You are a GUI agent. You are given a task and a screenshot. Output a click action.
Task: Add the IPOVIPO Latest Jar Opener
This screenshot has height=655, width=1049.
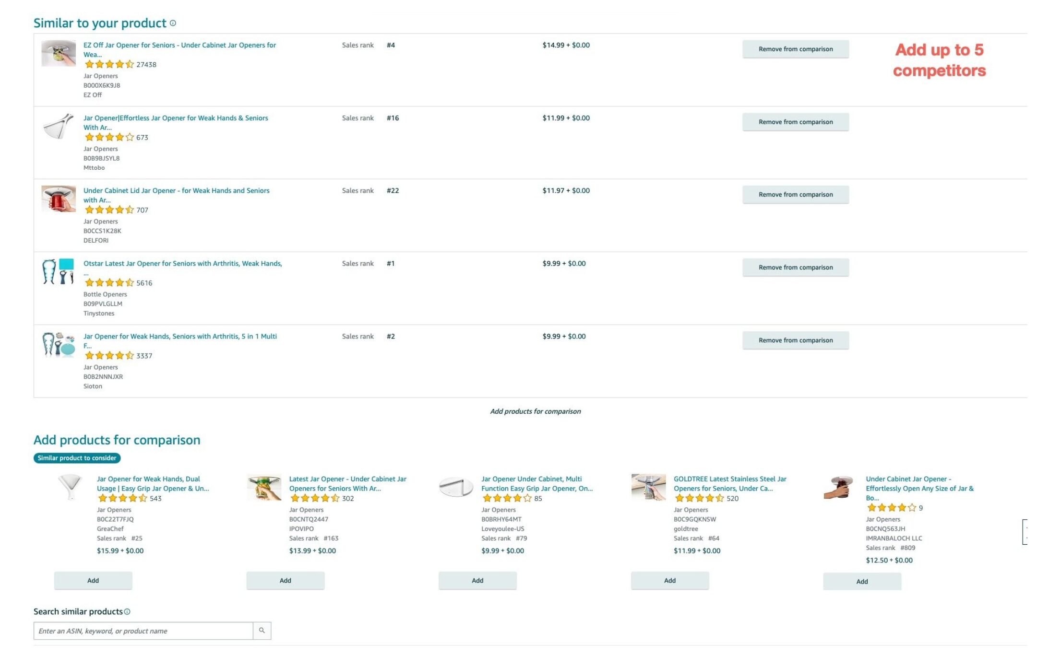click(x=285, y=580)
